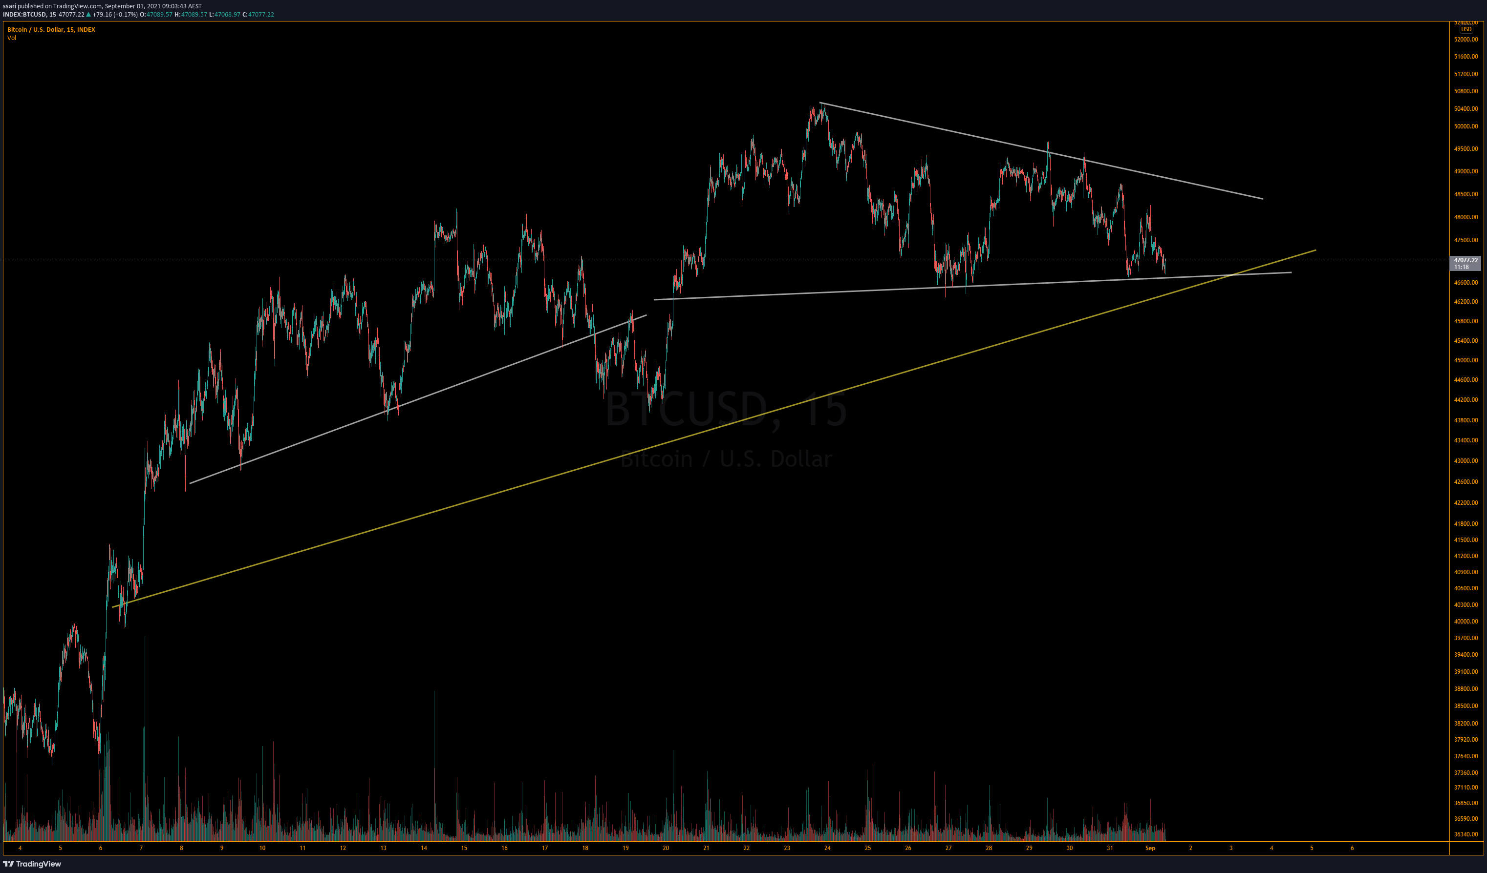Click the 43000.00 price axis label
This screenshot has height=873, width=1487.
point(1466,461)
